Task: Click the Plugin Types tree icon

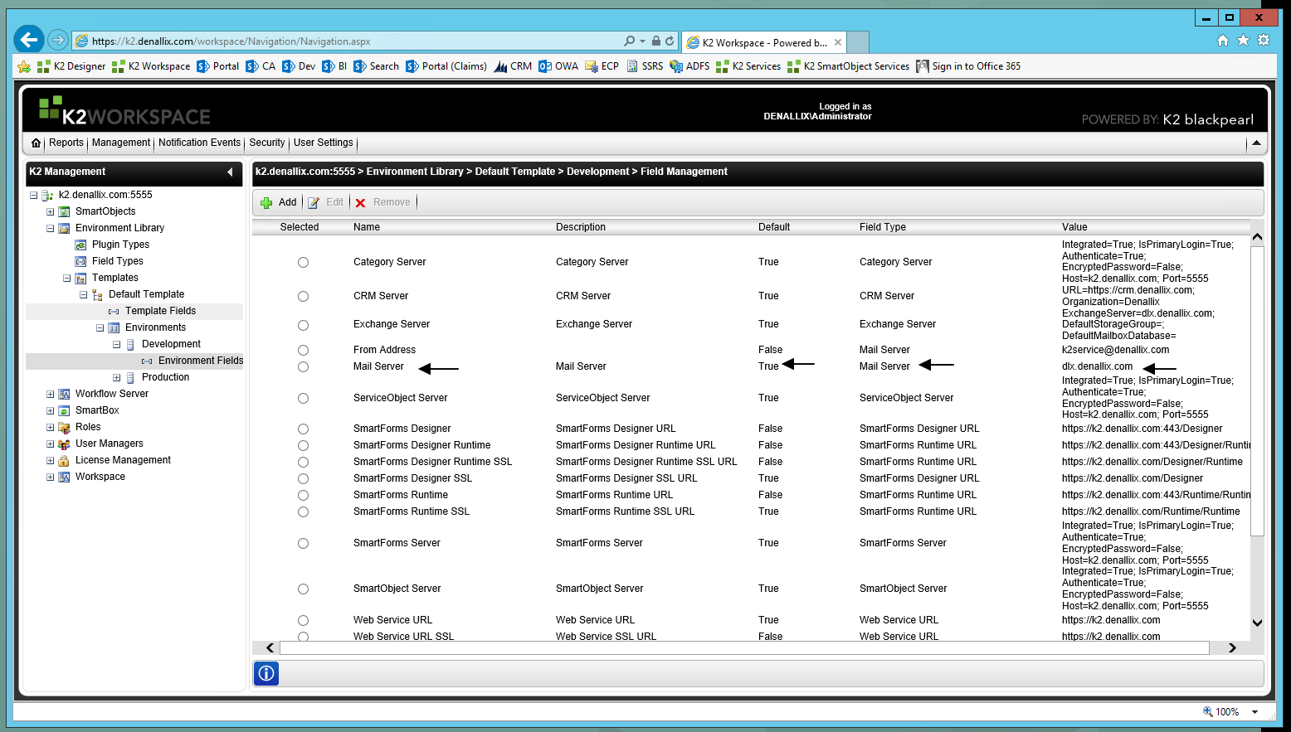Action: 80,245
